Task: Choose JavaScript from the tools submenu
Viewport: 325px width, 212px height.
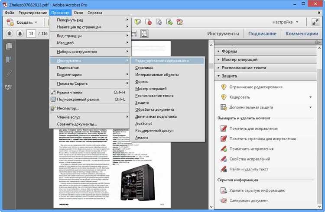Action: tap(167, 123)
